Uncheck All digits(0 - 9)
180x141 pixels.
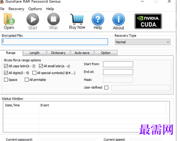tap(6, 73)
